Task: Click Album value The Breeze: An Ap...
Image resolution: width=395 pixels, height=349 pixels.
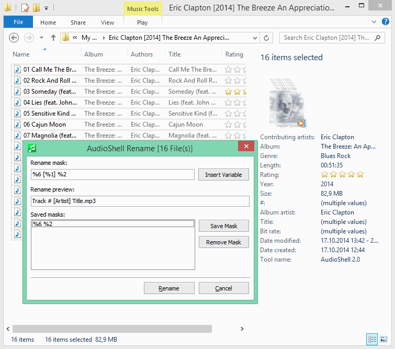Action: point(348,147)
